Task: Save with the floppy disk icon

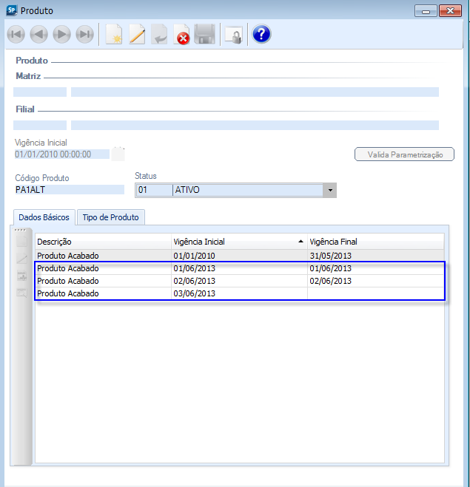Action: click(205, 35)
